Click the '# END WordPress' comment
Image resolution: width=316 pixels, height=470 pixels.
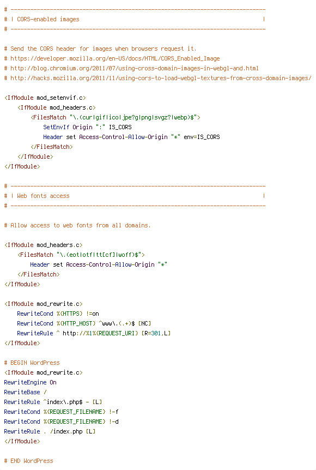point(29,461)
